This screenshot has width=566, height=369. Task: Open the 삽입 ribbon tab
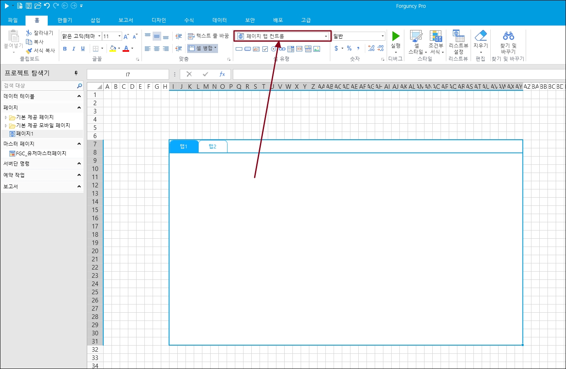click(x=95, y=20)
